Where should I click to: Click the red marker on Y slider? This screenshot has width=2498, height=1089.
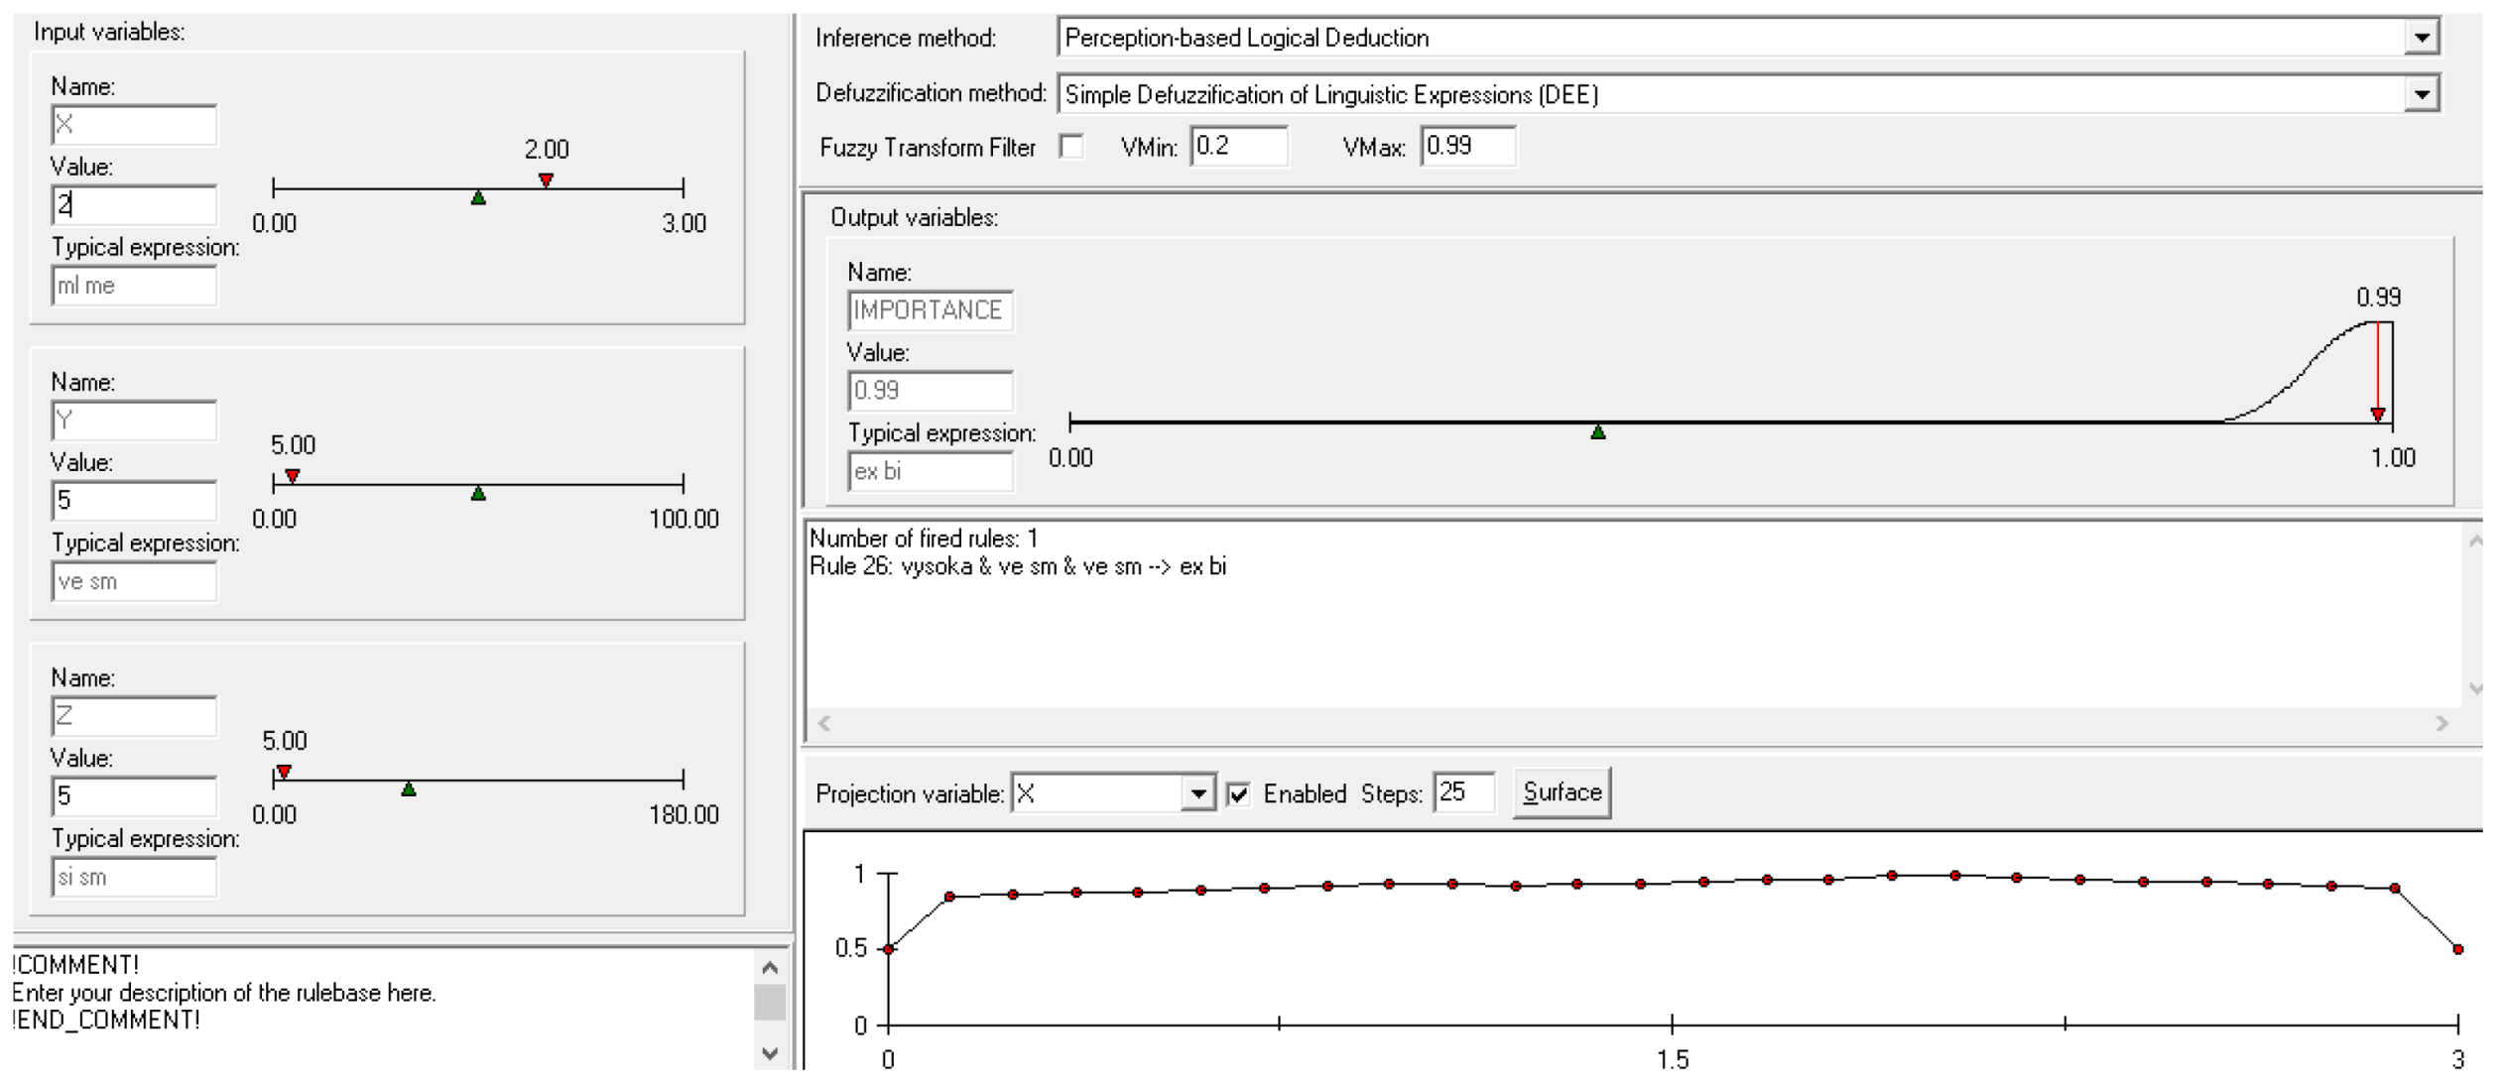(x=293, y=476)
